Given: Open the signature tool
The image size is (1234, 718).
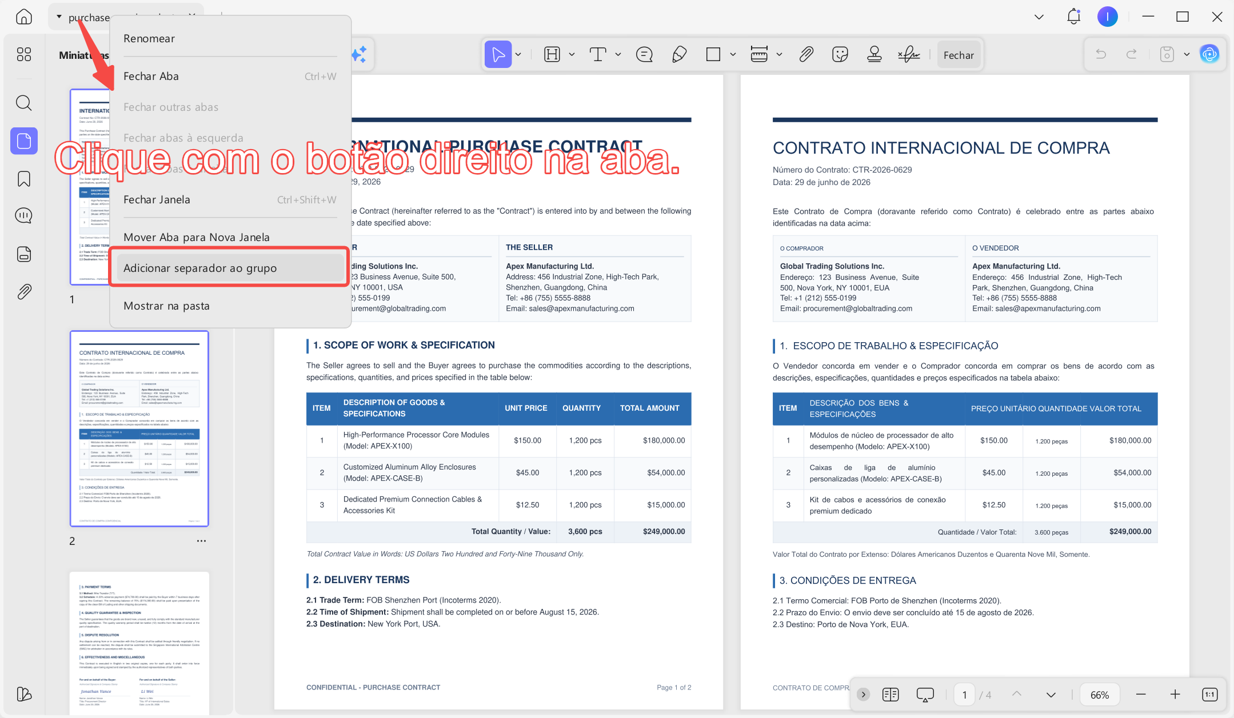Looking at the screenshot, I should pyautogui.click(x=909, y=55).
